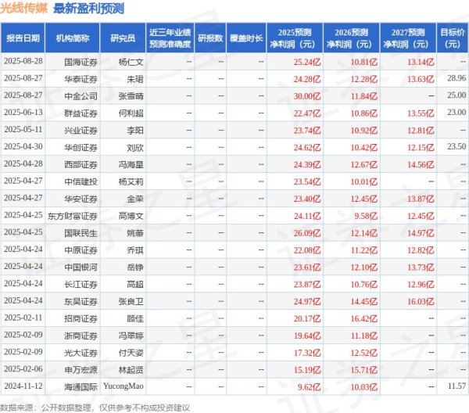The image size is (469, 413).
Task: Click the 研报数 column header
Action: click(x=210, y=38)
